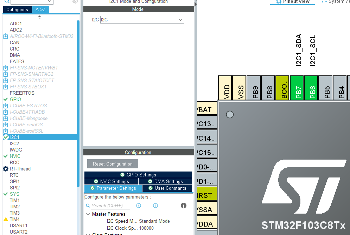350x235 pixels.
Task: Select RTC peripheral
Action: pos(14,175)
